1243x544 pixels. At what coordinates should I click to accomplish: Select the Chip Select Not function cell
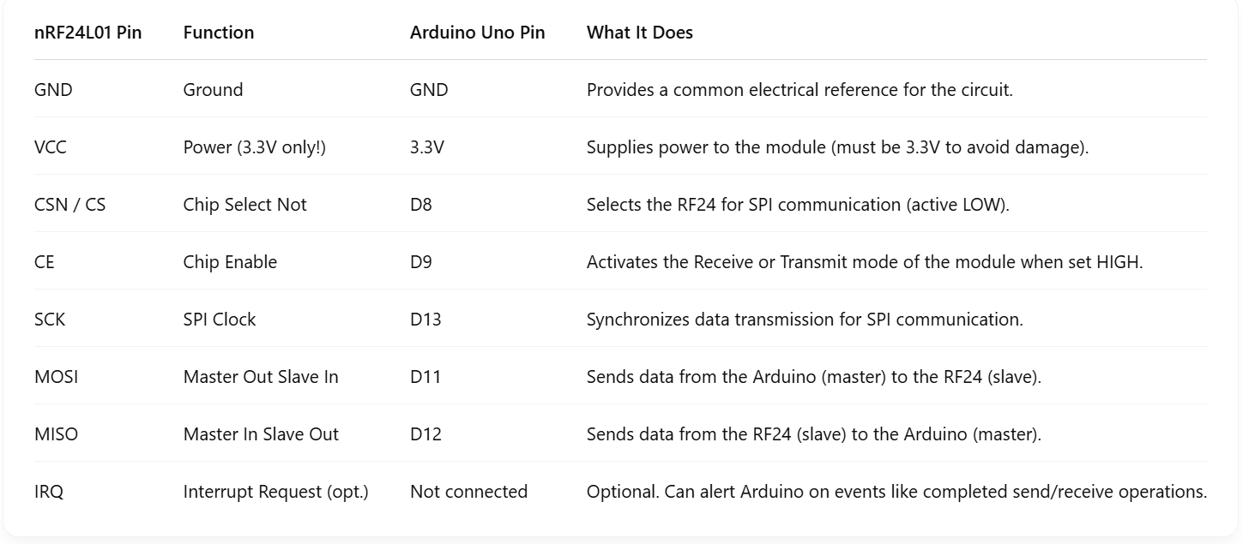click(245, 205)
